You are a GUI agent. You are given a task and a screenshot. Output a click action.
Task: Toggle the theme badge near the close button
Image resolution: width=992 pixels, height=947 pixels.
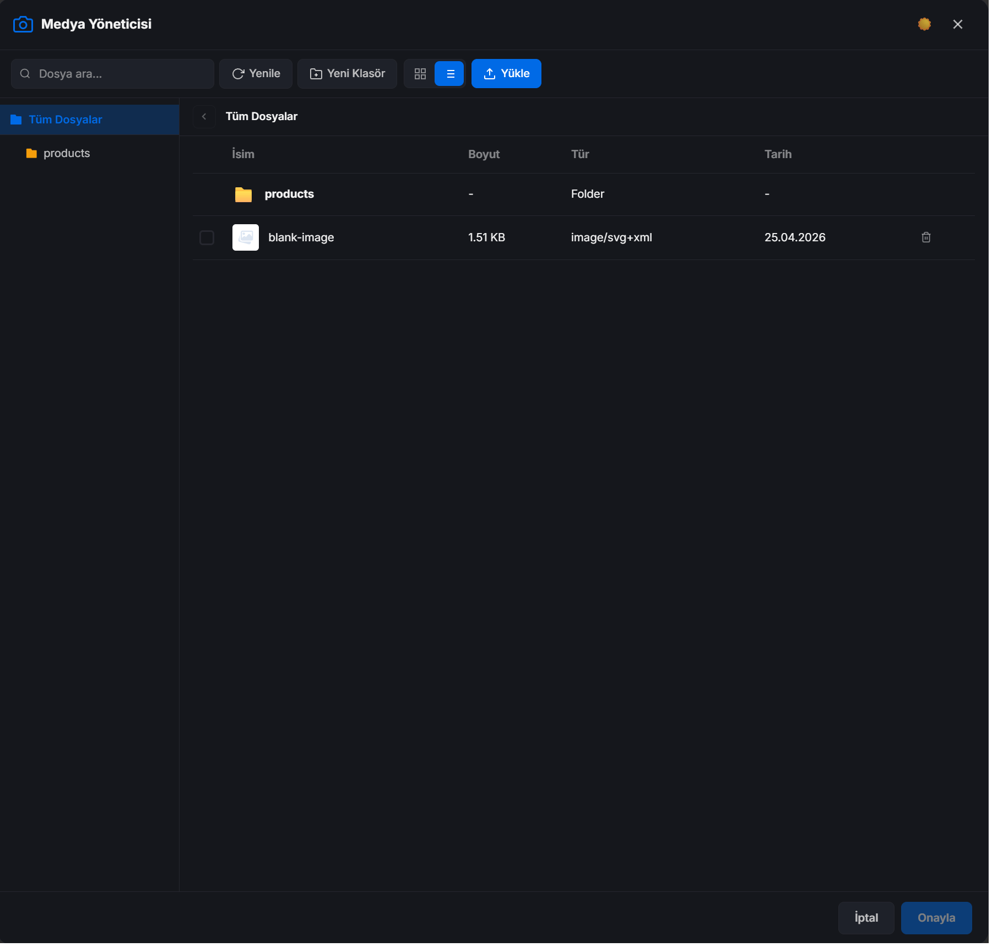point(924,24)
